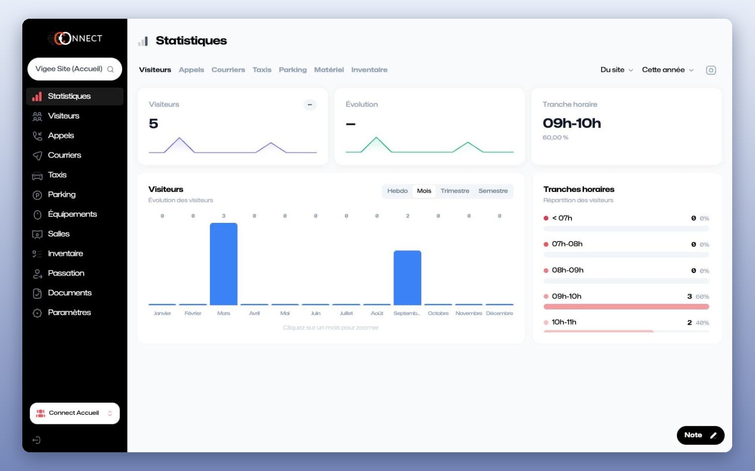Image resolution: width=755 pixels, height=471 pixels.
Task: Click the pencil icon on the Note button
Action: click(713, 435)
